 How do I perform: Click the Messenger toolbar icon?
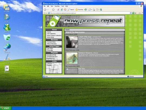(x=101, y=10)
